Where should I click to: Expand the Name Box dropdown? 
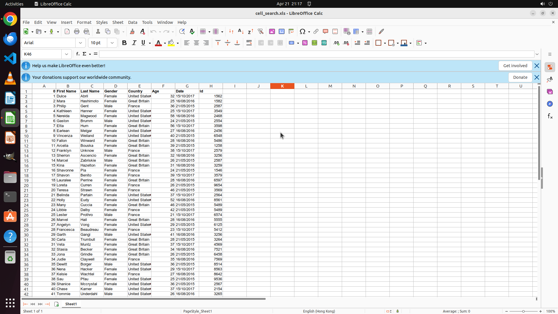[67, 54]
